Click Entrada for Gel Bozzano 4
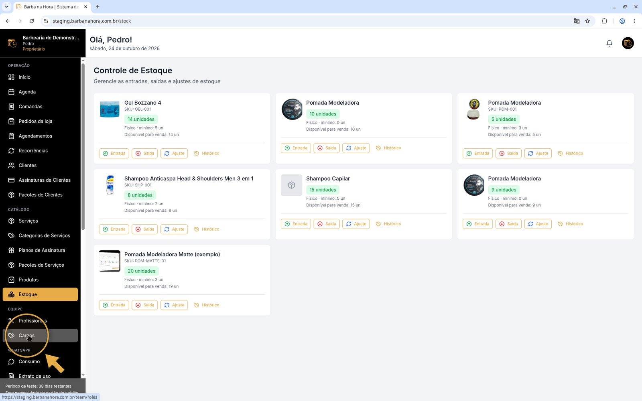 (x=114, y=153)
